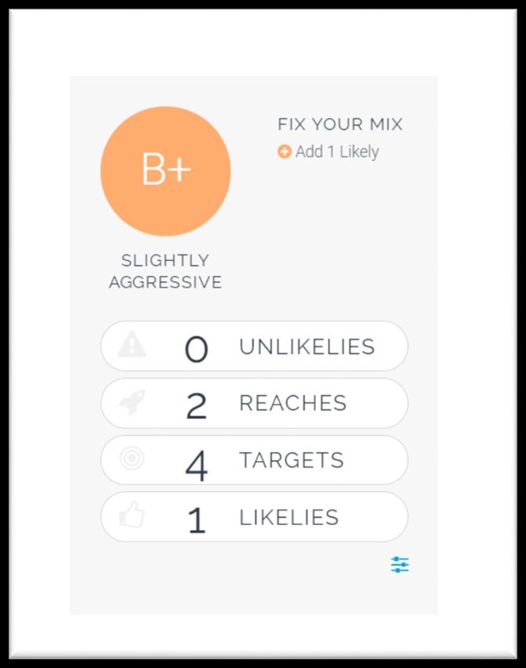The image size is (526, 668).
Task: Select the 2 Reaches pill
Action: (x=255, y=403)
